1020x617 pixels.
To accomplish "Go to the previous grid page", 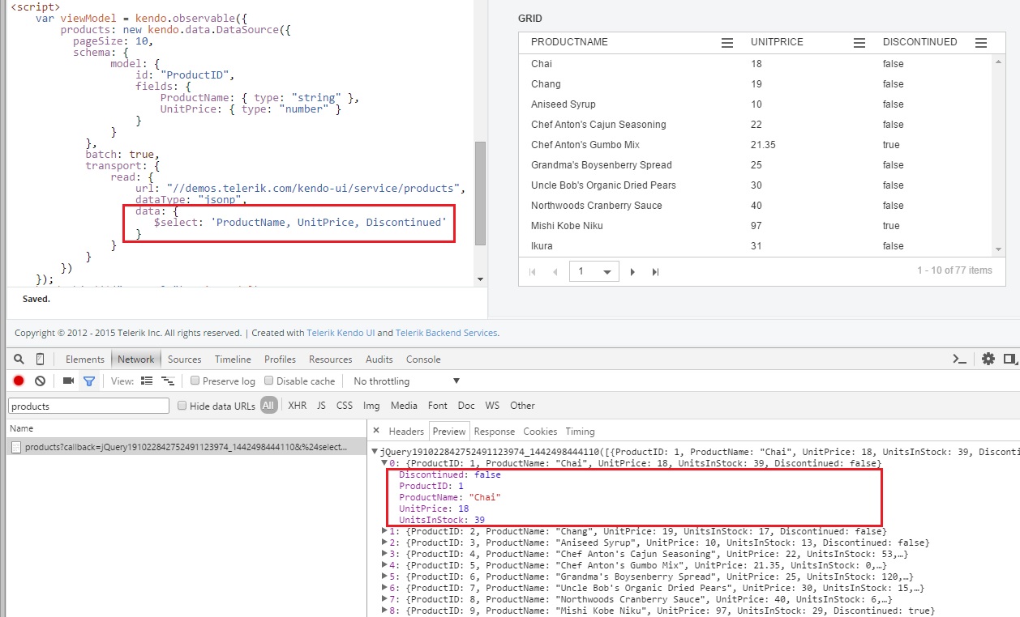I will click(x=555, y=272).
